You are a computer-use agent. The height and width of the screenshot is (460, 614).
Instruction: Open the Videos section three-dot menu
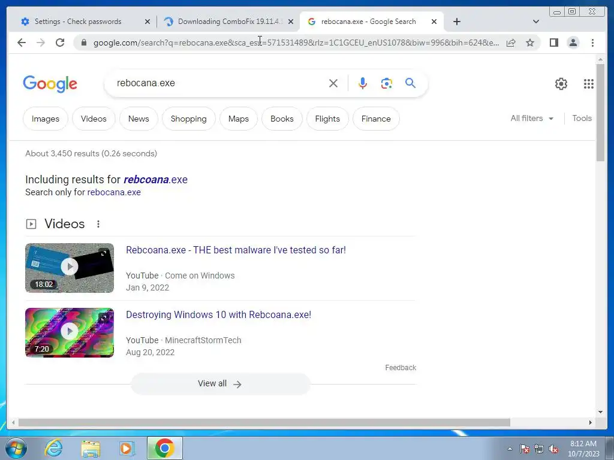click(x=98, y=224)
